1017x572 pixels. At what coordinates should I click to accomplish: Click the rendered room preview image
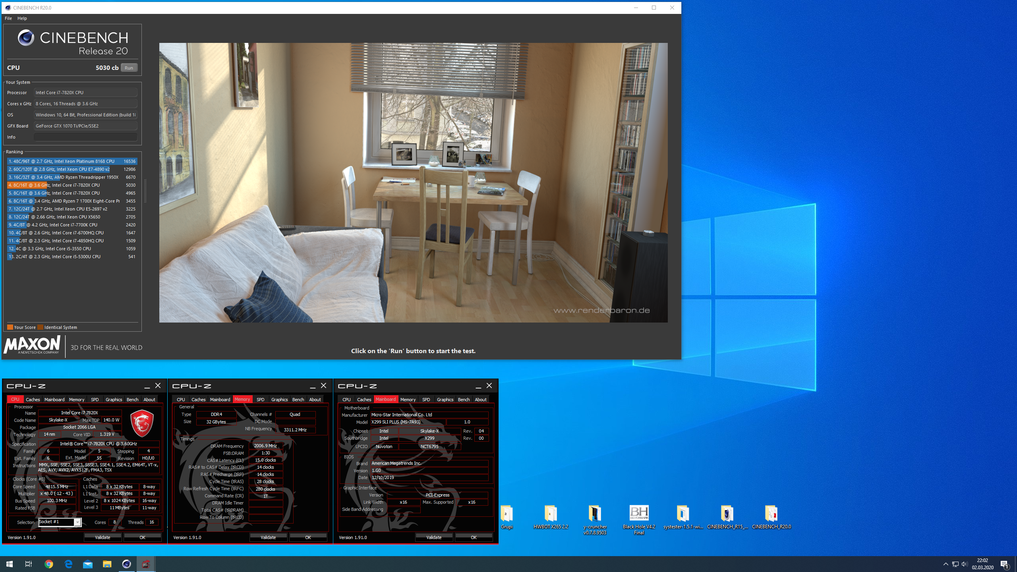click(413, 182)
